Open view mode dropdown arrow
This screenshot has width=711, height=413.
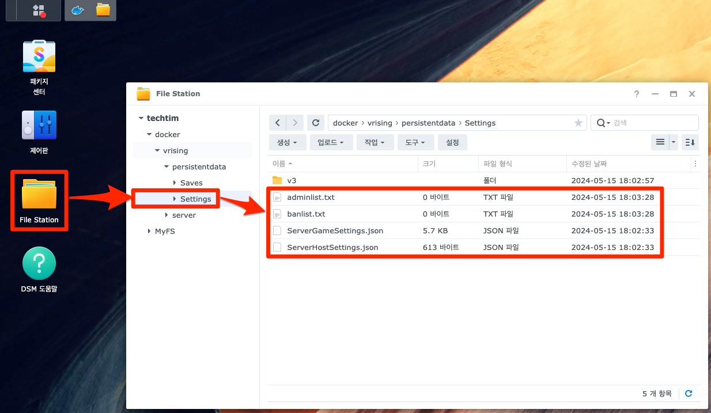pyautogui.click(x=674, y=142)
